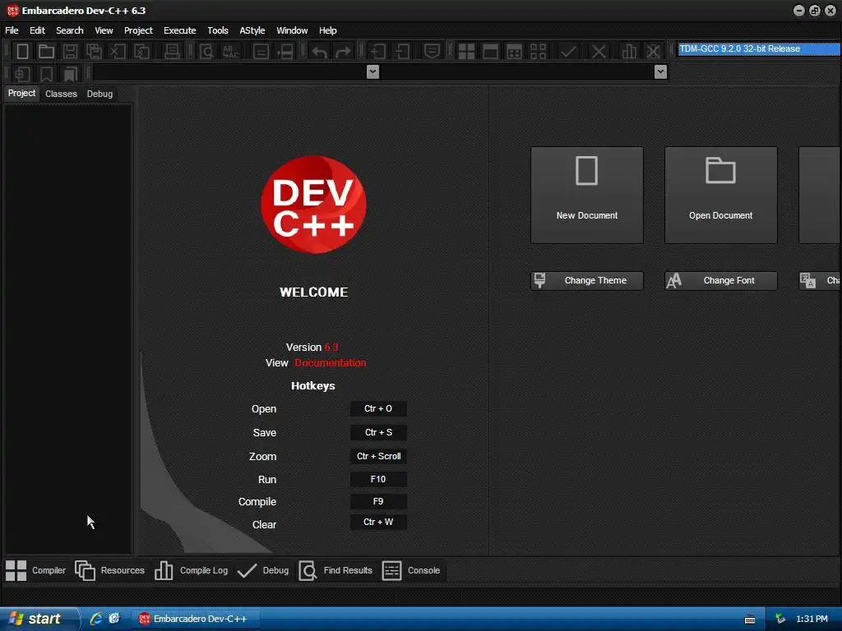
Task: Click the Compile four-squares toolbar icon
Action: coord(466,52)
